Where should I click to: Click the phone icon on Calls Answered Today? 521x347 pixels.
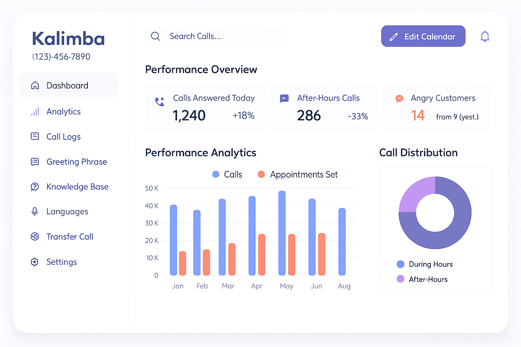[x=160, y=102]
